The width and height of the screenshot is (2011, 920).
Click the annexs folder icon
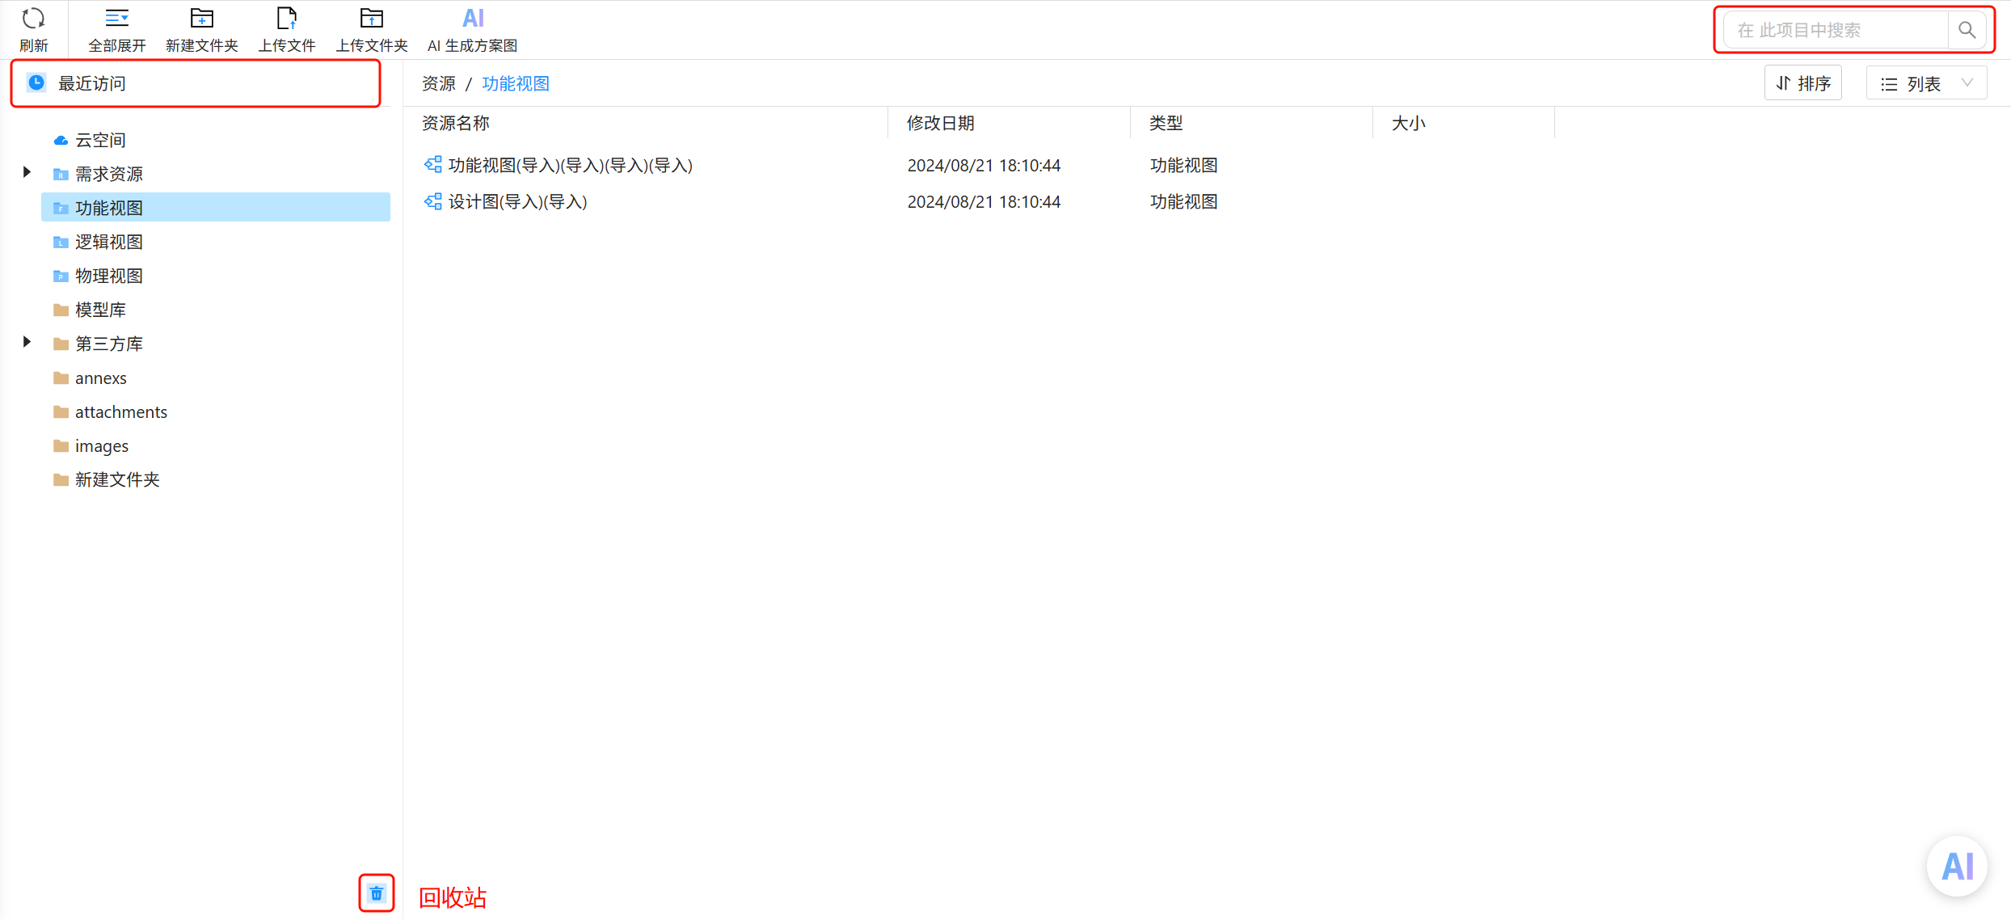tap(61, 378)
